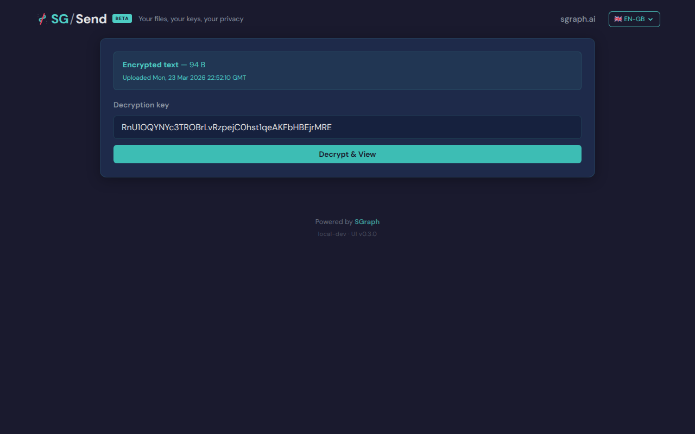
Task: Select the decryption key text value
Action: pos(226,127)
